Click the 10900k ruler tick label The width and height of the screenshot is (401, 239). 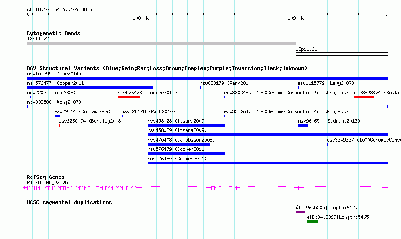pos(296,18)
